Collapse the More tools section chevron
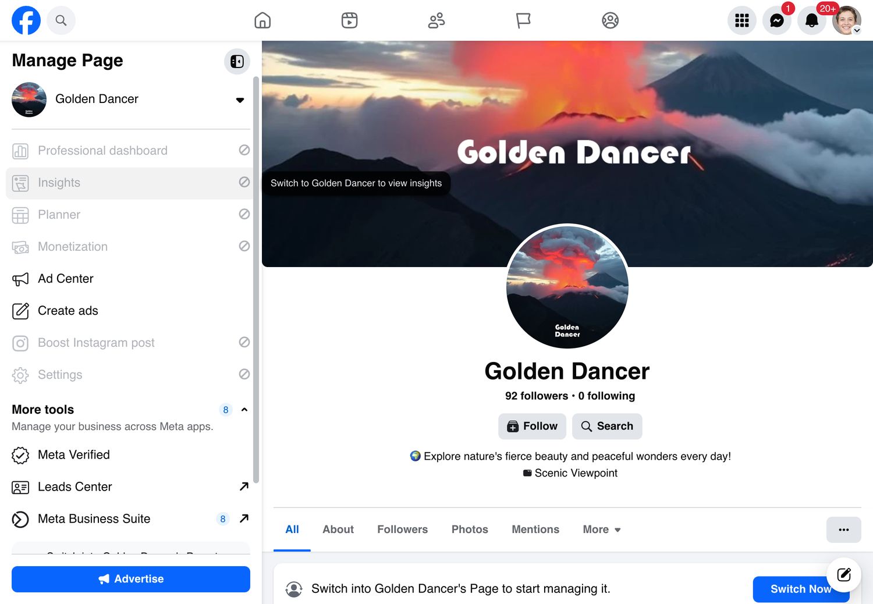 coord(244,410)
